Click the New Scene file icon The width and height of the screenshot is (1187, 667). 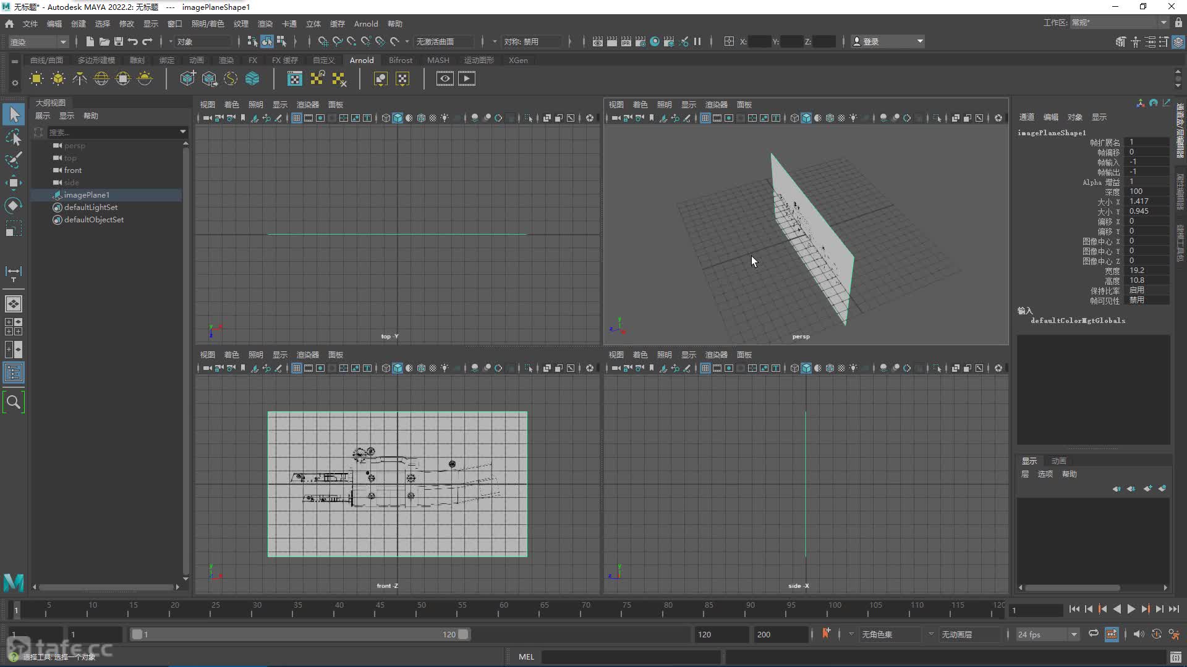[x=90, y=41]
